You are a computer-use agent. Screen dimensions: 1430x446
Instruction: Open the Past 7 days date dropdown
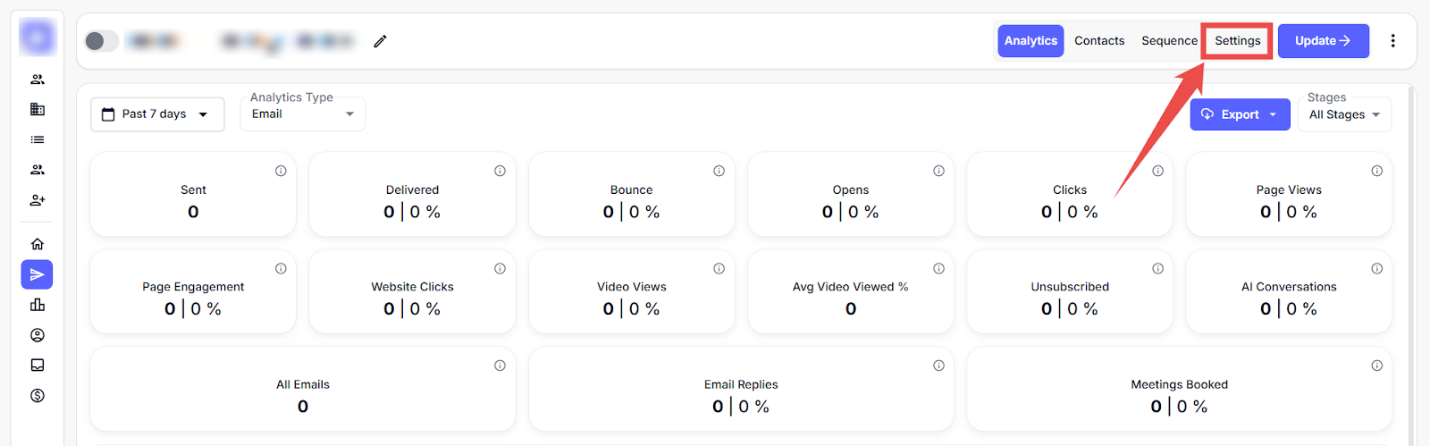(x=156, y=114)
